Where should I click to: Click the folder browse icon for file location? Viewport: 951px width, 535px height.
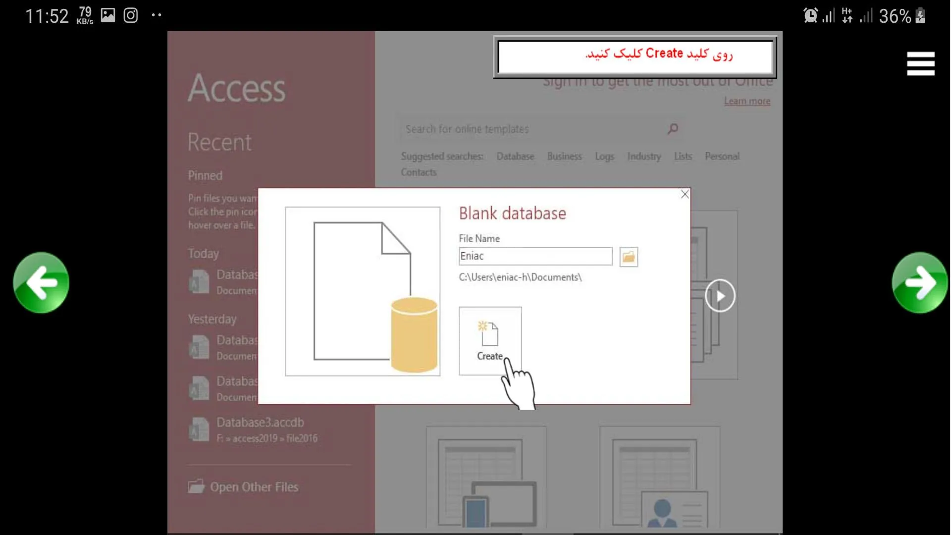coord(627,256)
